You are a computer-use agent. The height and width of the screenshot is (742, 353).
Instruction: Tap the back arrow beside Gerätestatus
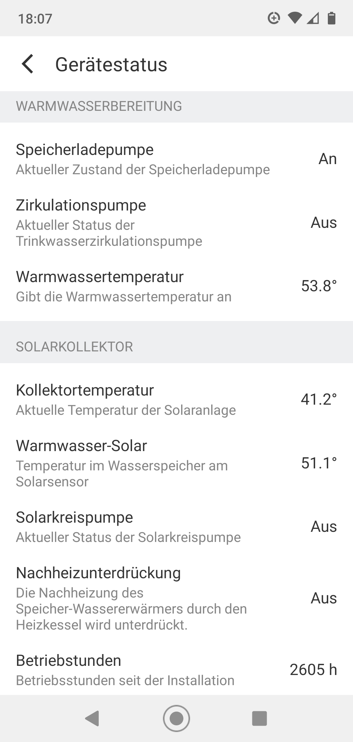point(27,64)
